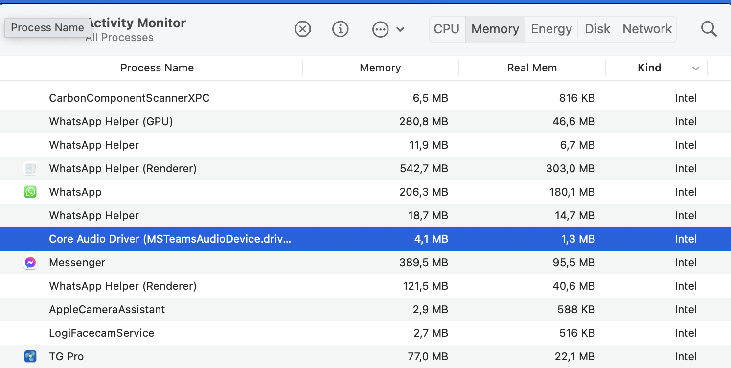Open the Disk tab
Image resolution: width=731 pixels, height=368 pixels.
point(597,29)
